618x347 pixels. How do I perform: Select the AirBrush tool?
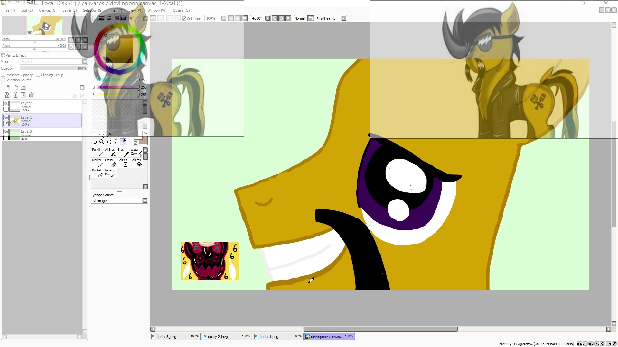coord(110,152)
